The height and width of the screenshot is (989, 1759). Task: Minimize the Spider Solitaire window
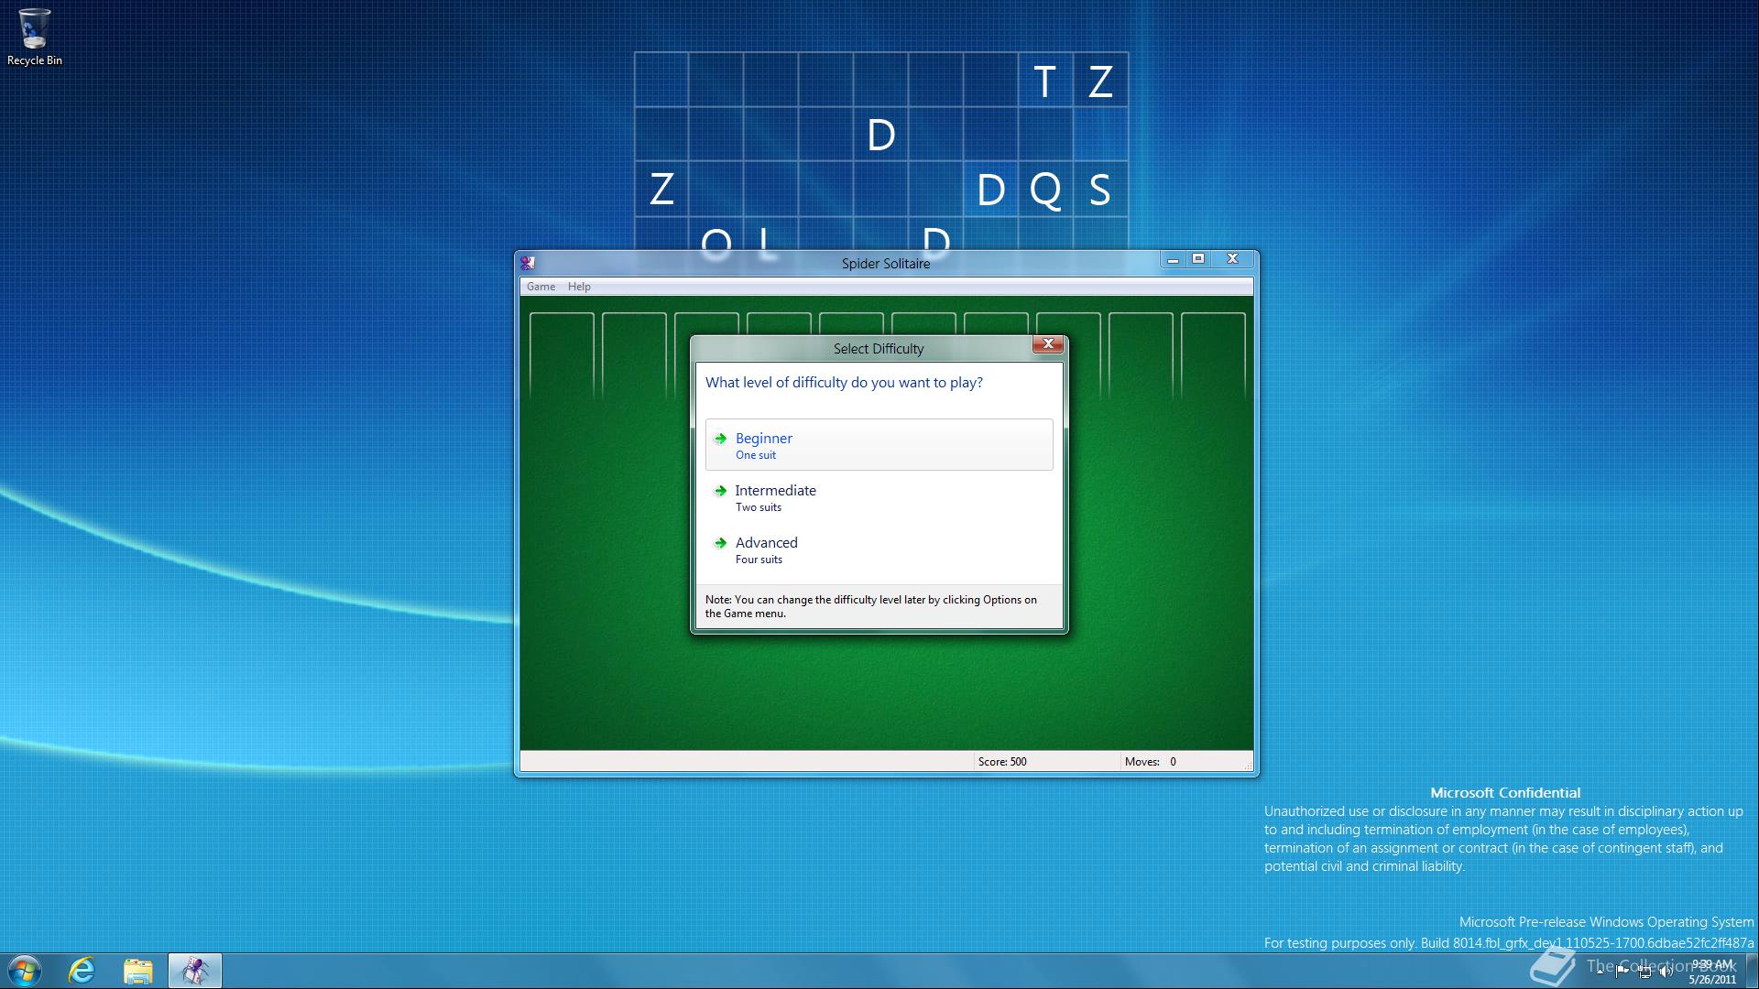[1173, 259]
